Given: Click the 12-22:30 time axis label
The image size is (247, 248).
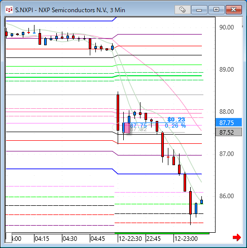Looking at the screenshot, I should pos(130,239).
